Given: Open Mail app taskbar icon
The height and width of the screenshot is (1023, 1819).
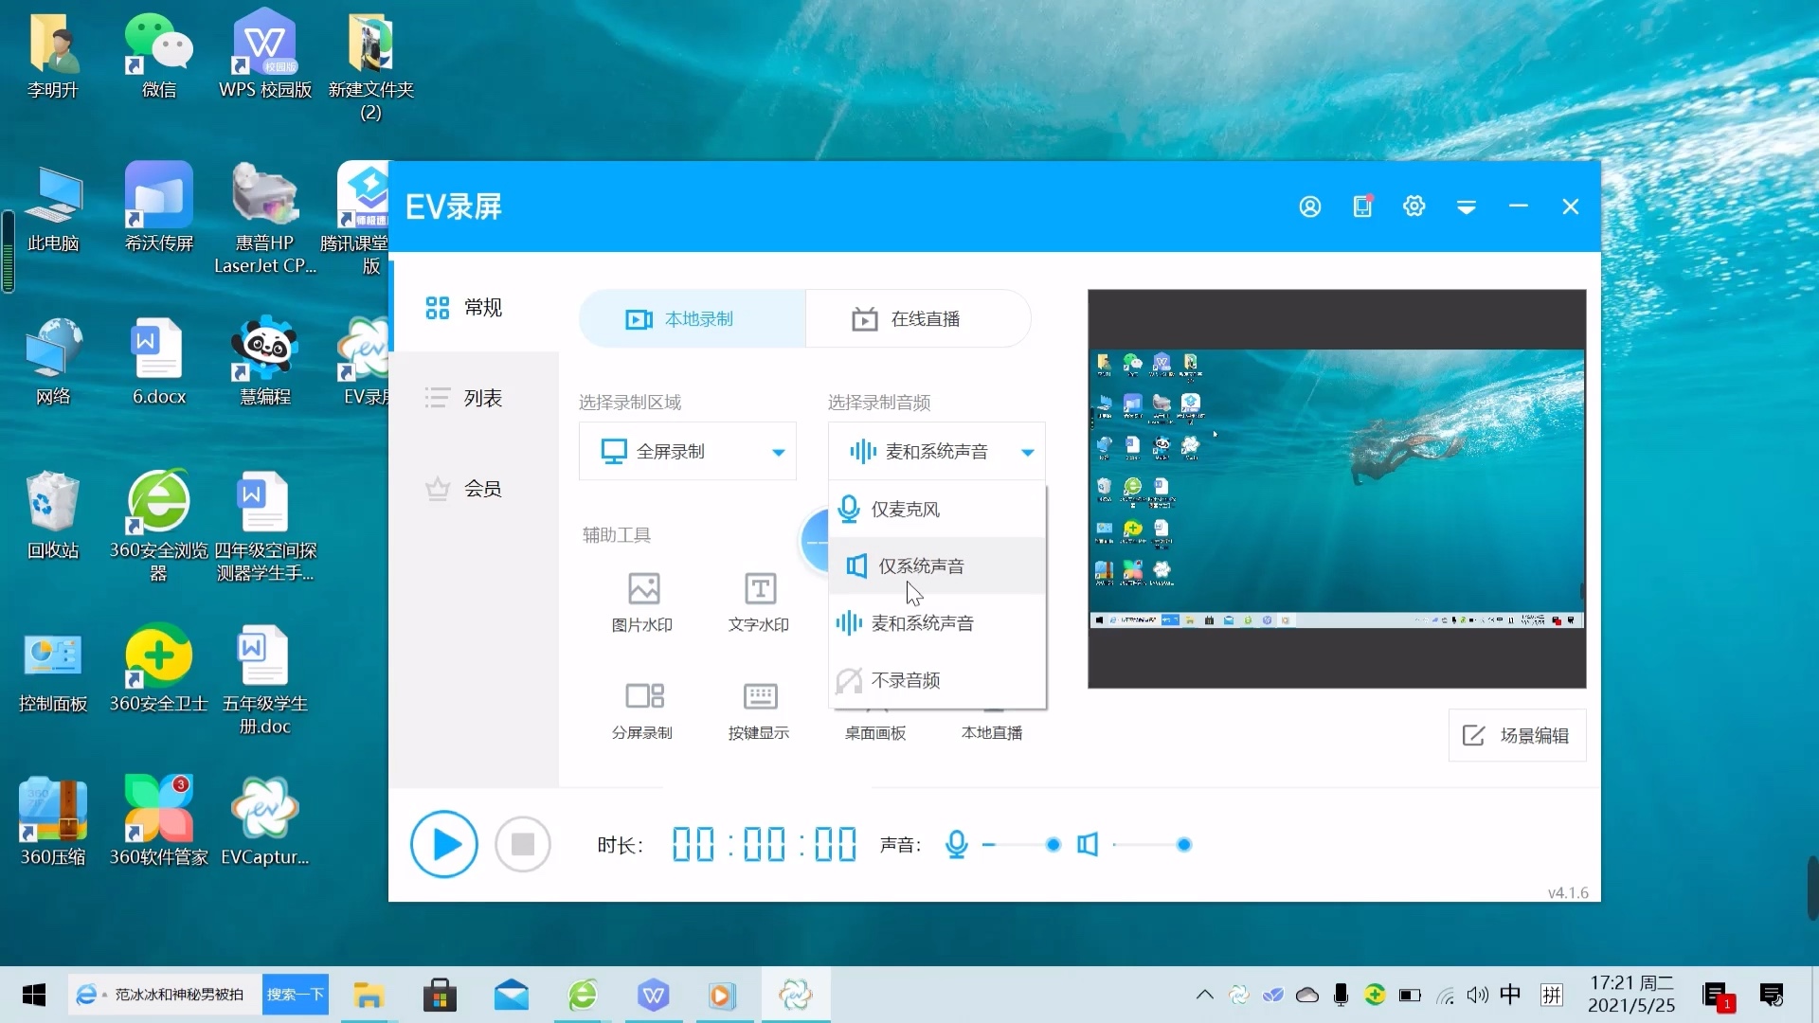Looking at the screenshot, I should pyautogui.click(x=512, y=995).
